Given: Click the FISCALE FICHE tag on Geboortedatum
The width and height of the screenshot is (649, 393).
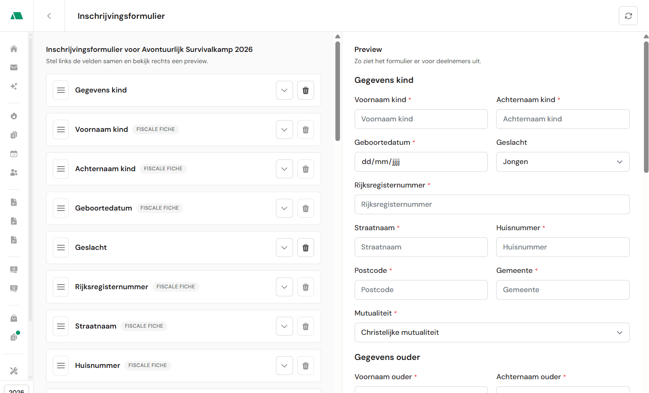Looking at the screenshot, I should 160,208.
